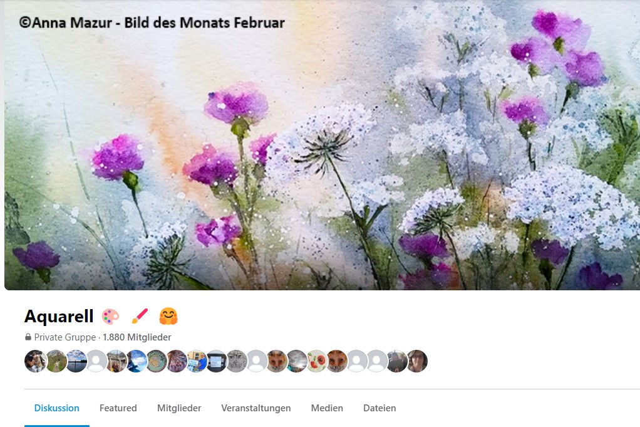Open the Veranstaltungen tab
This screenshot has height=427, width=640.
click(x=256, y=408)
